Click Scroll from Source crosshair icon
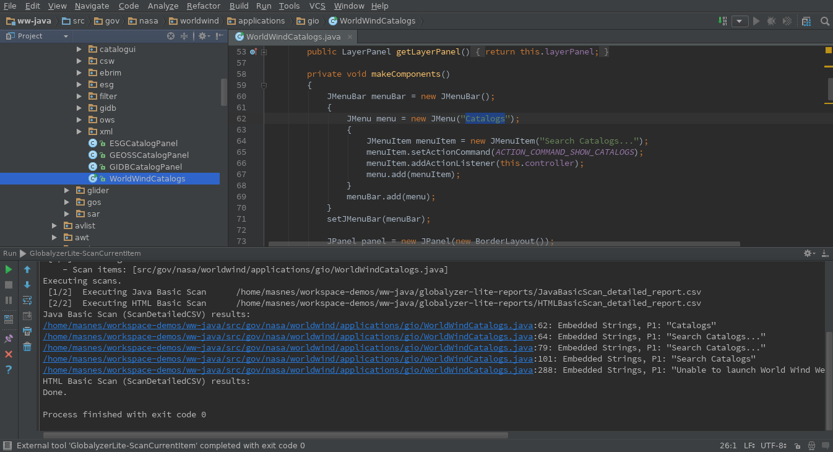 pyautogui.click(x=171, y=36)
